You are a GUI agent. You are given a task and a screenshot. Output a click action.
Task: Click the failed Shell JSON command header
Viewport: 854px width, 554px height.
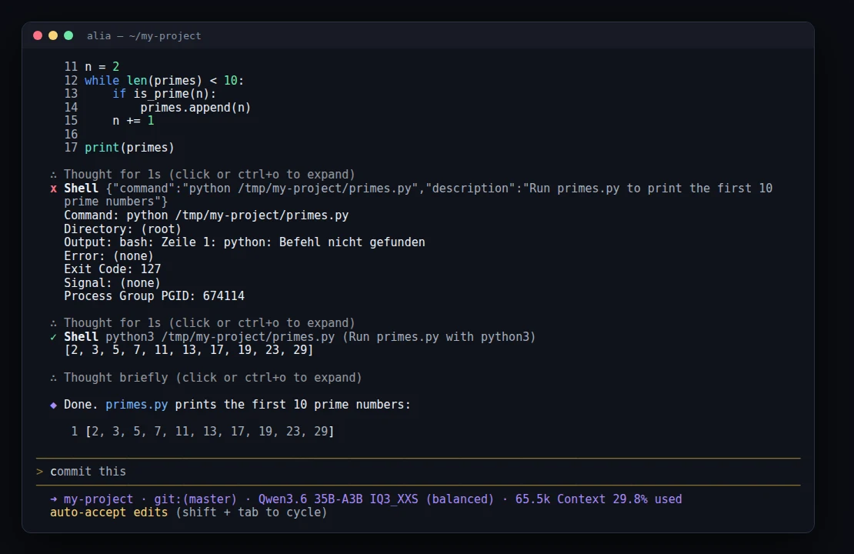[x=419, y=195]
